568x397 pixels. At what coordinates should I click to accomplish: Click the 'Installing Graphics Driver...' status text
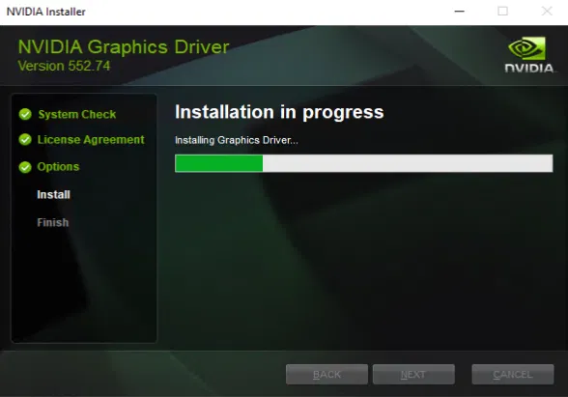(237, 140)
